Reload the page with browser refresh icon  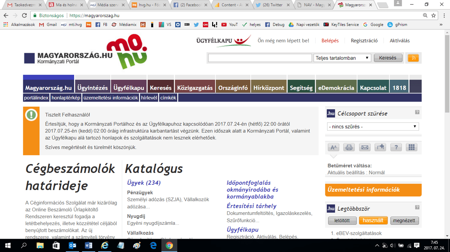(24, 15)
